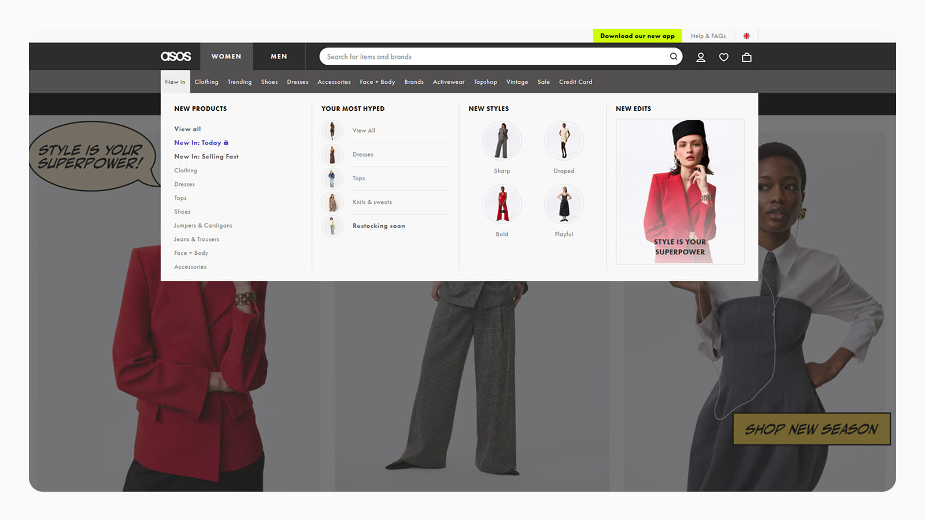Select the UK flag country selector
The width and height of the screenshot is (925, 520).
746,35
